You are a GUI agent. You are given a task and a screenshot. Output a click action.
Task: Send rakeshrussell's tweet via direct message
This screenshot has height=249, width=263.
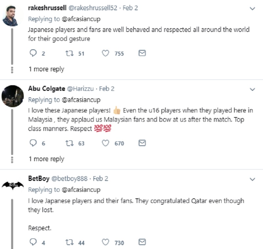142,53
